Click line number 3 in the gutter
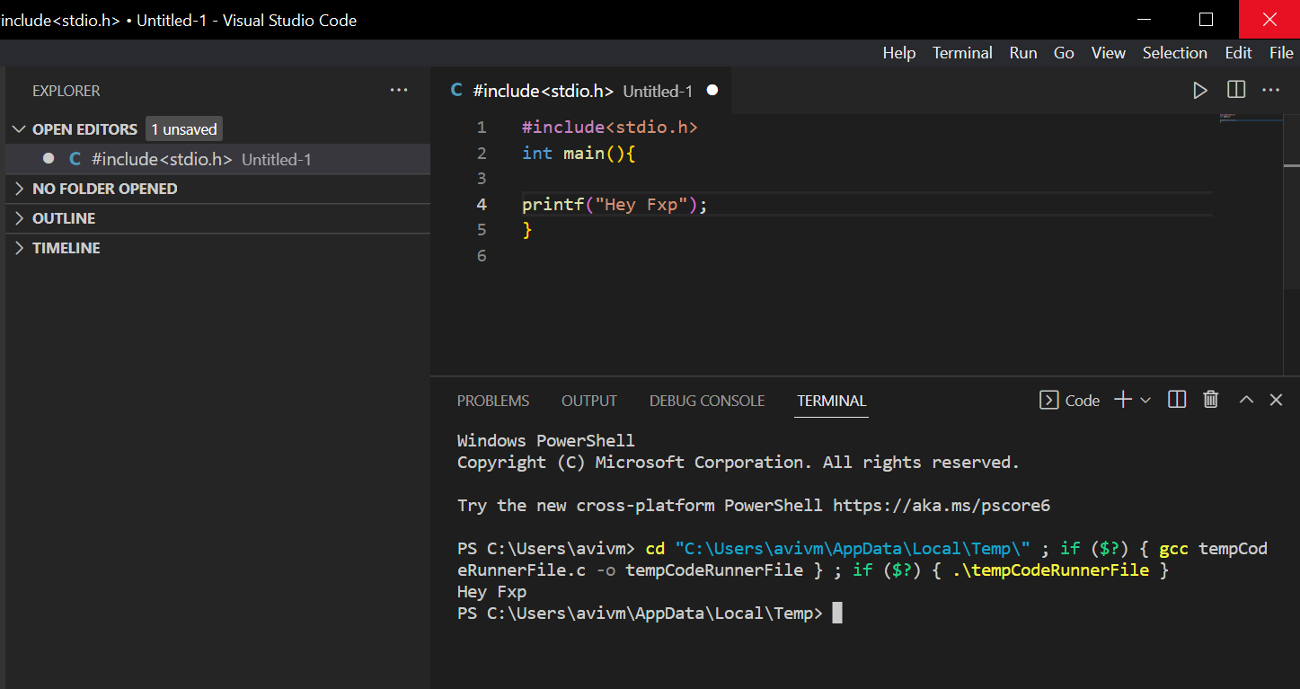The height and width of the screenshot is (689, 1300). (482, 179)
